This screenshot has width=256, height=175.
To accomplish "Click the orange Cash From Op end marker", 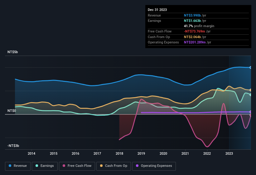I will pos(251,90).
